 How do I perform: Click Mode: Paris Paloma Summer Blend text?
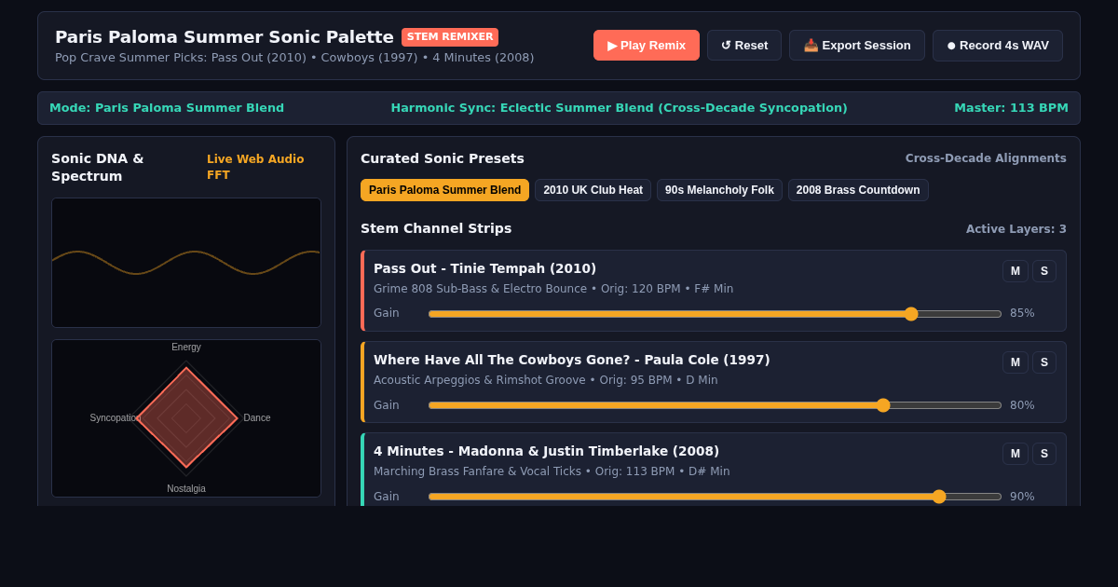(167, 108)
